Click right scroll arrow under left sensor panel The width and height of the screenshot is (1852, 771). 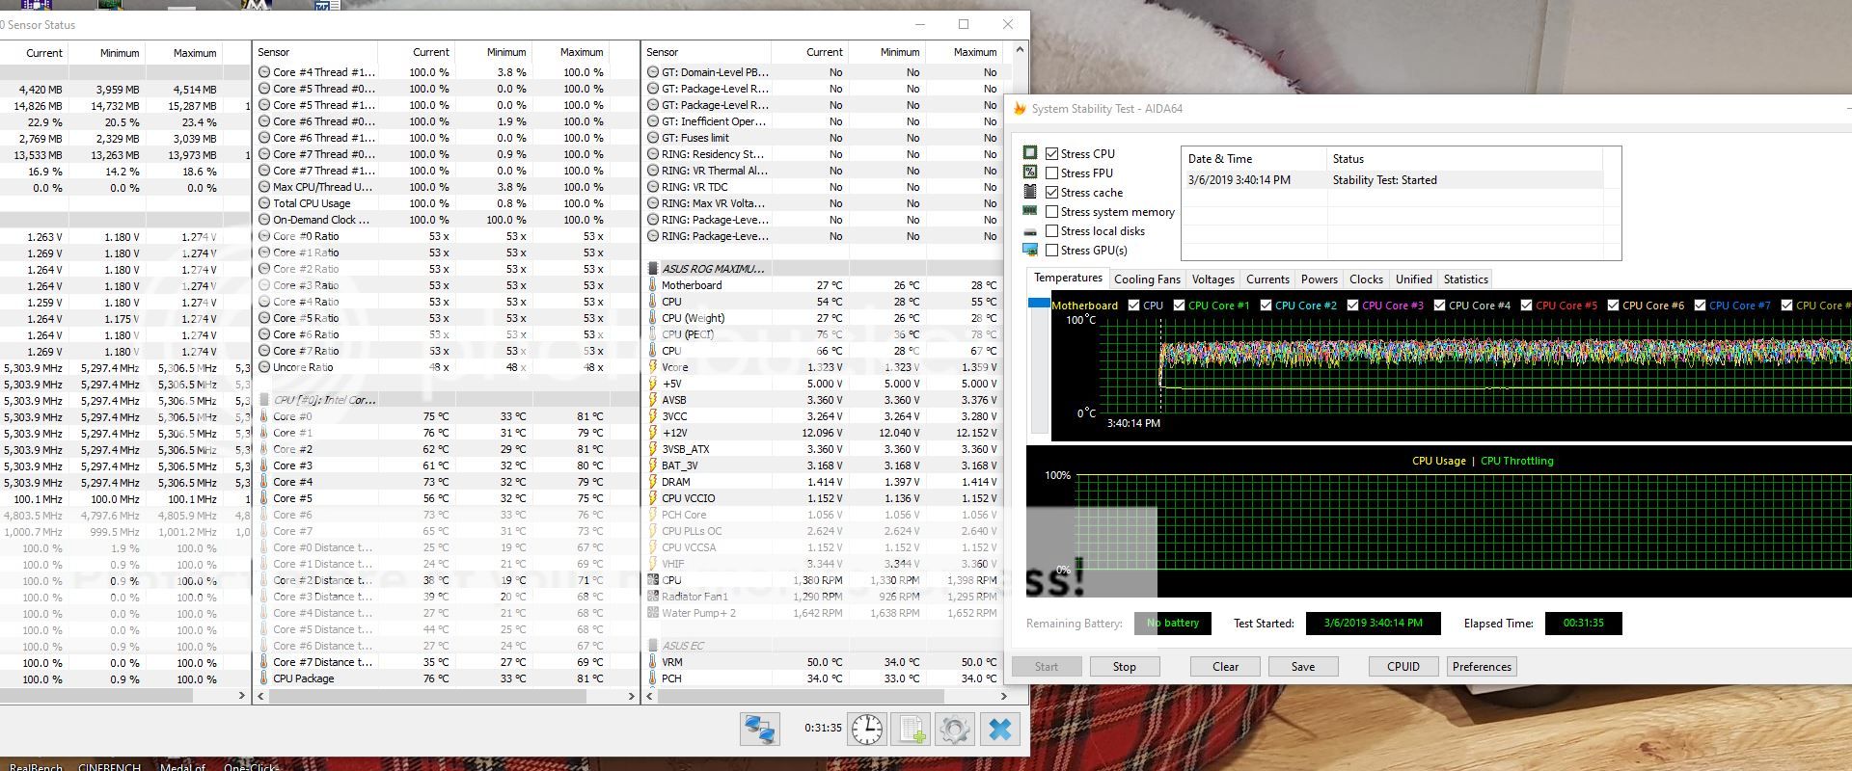[x=242, y=696]
